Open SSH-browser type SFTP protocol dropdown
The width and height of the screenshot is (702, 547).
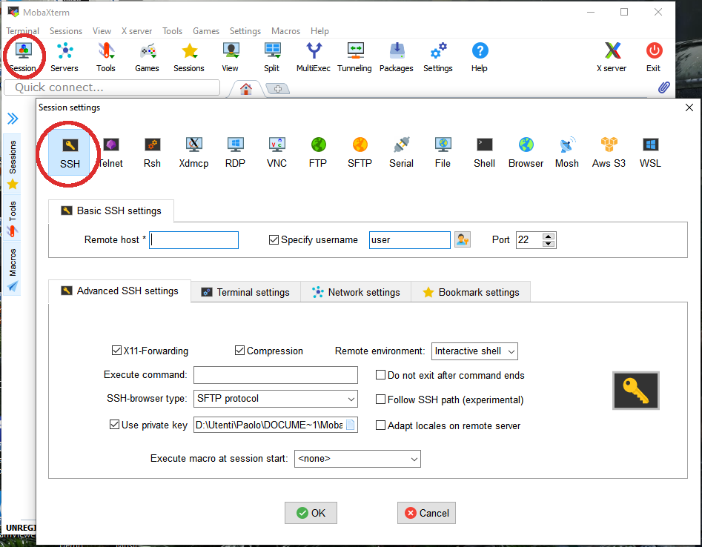[275, 399]
